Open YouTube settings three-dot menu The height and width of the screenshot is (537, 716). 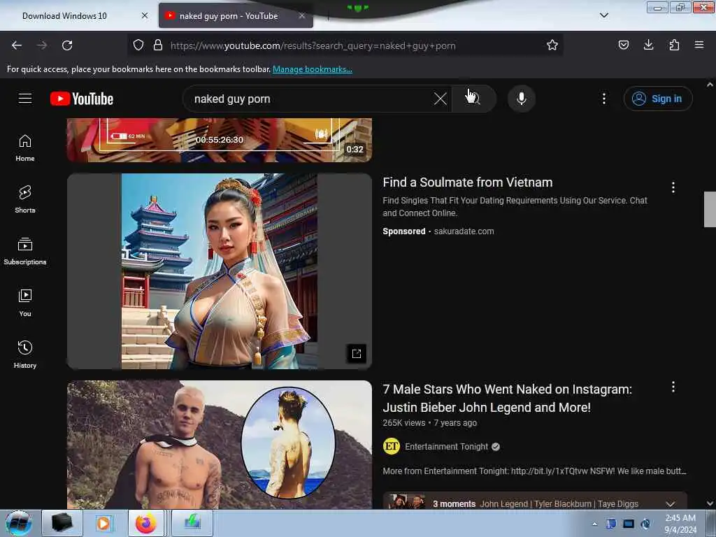click(x=603, y=99)
